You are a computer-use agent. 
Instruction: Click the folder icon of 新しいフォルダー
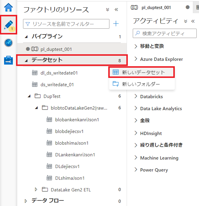coord(116,84)
